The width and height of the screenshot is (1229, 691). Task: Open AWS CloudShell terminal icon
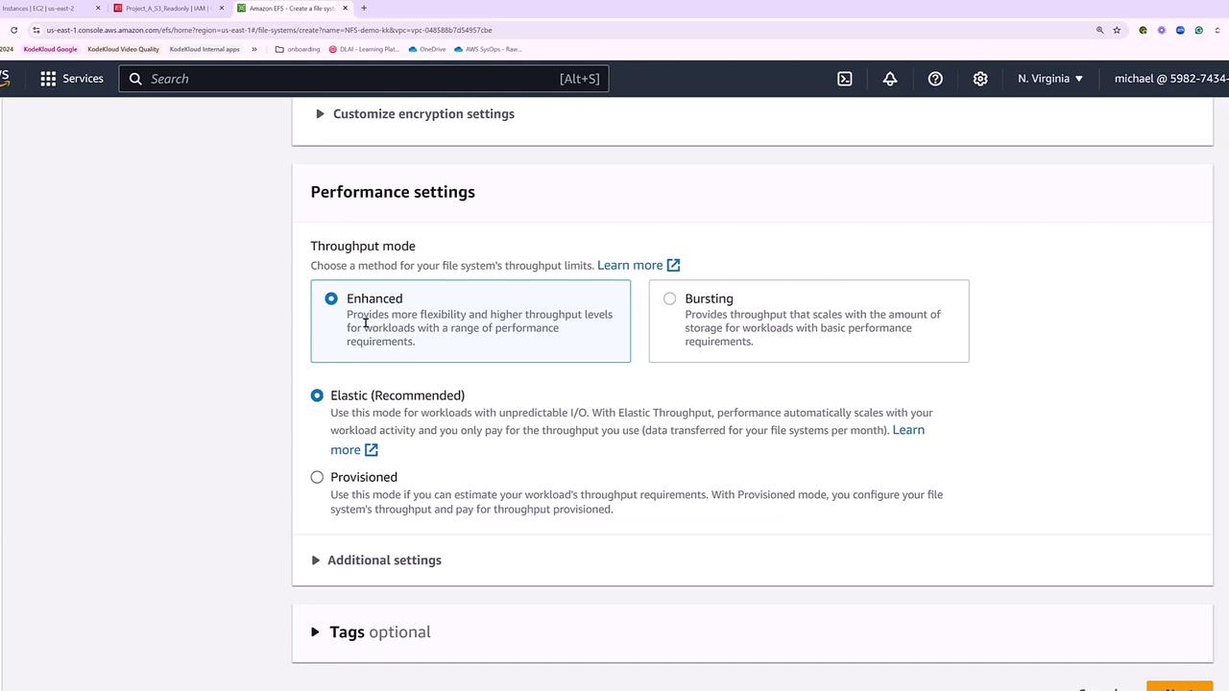click(845, 79)
